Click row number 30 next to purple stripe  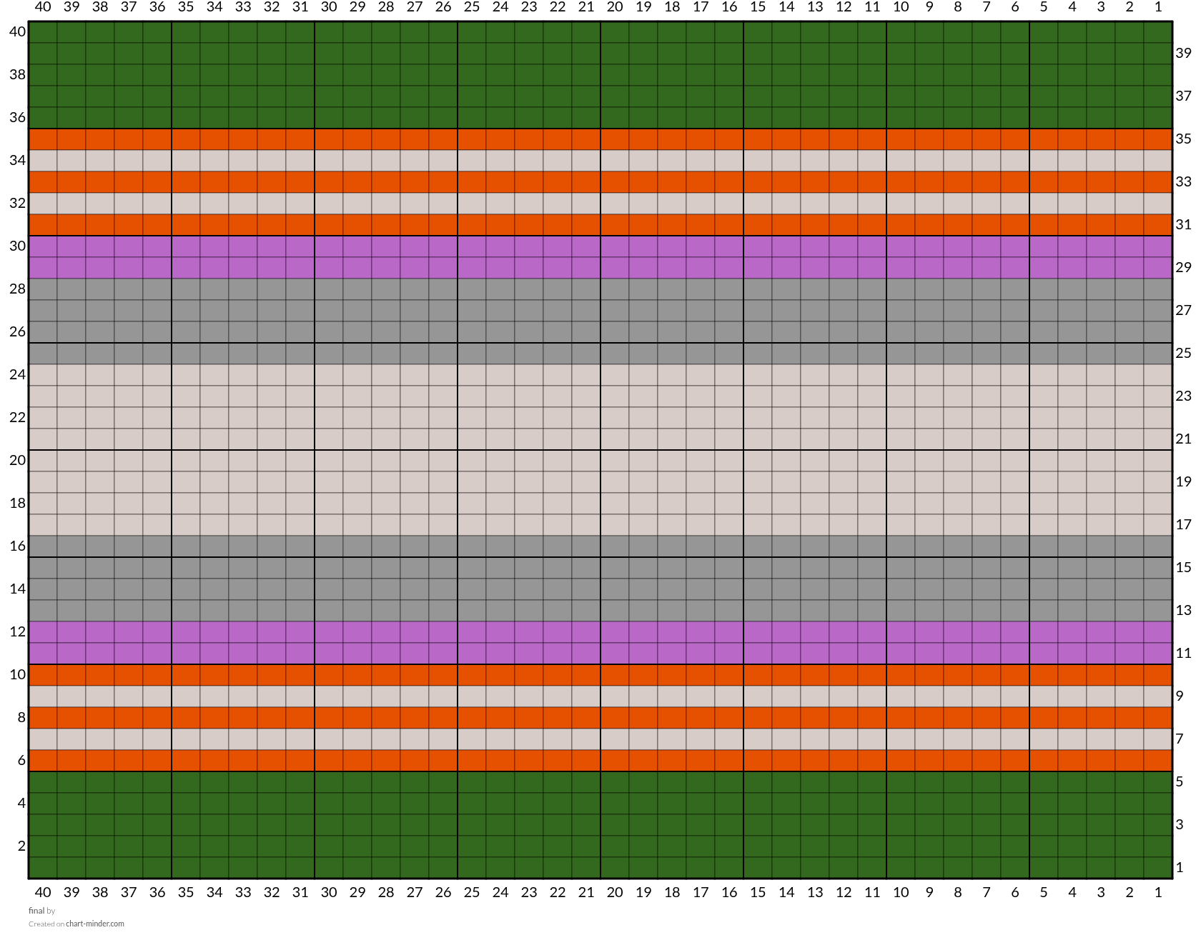pyautogui.click(x=18, y=246)
